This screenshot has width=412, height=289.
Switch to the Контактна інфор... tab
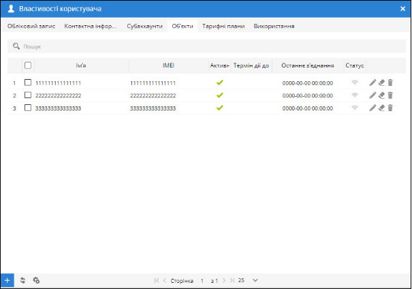coord(90,26)
